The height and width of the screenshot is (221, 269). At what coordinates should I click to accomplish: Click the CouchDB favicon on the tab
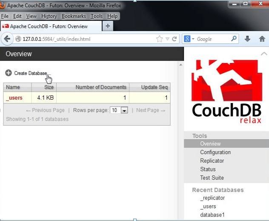coord(6,26)
